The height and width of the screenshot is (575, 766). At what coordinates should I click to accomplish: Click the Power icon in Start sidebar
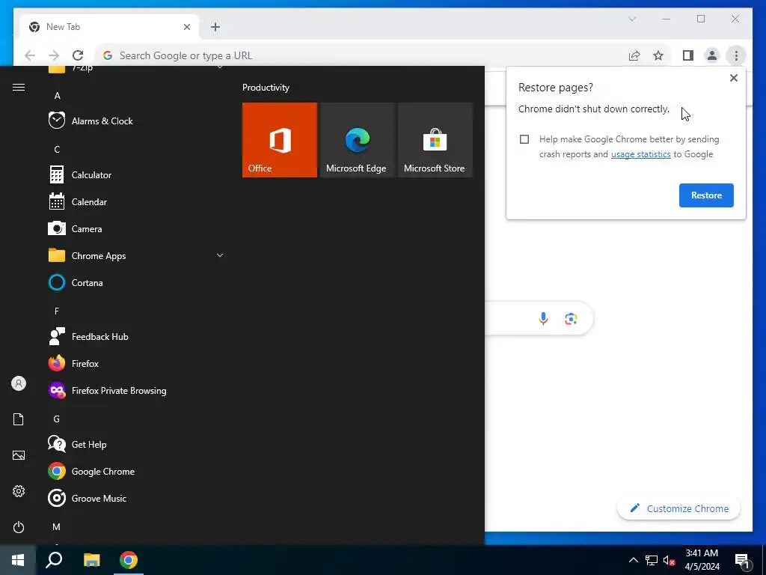point(19,527)
